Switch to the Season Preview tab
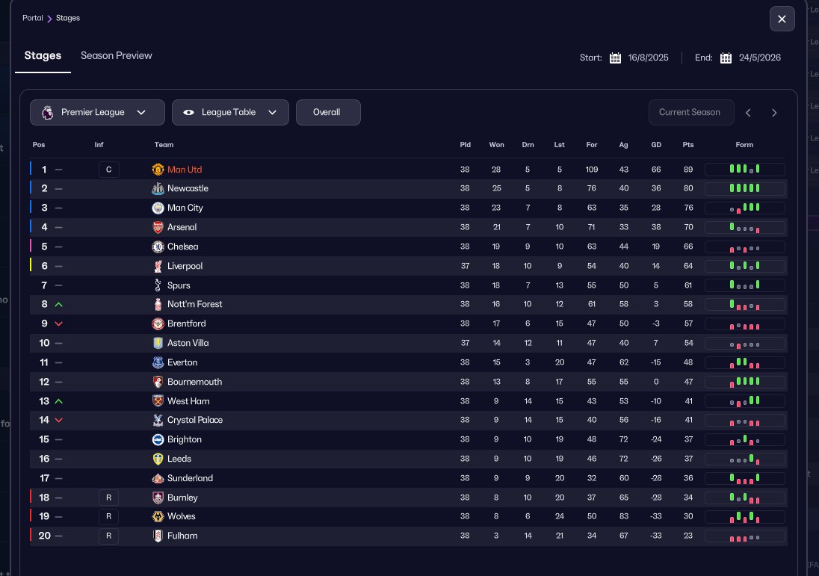Screen dimensions: 819x576 [x=116, y=55]
